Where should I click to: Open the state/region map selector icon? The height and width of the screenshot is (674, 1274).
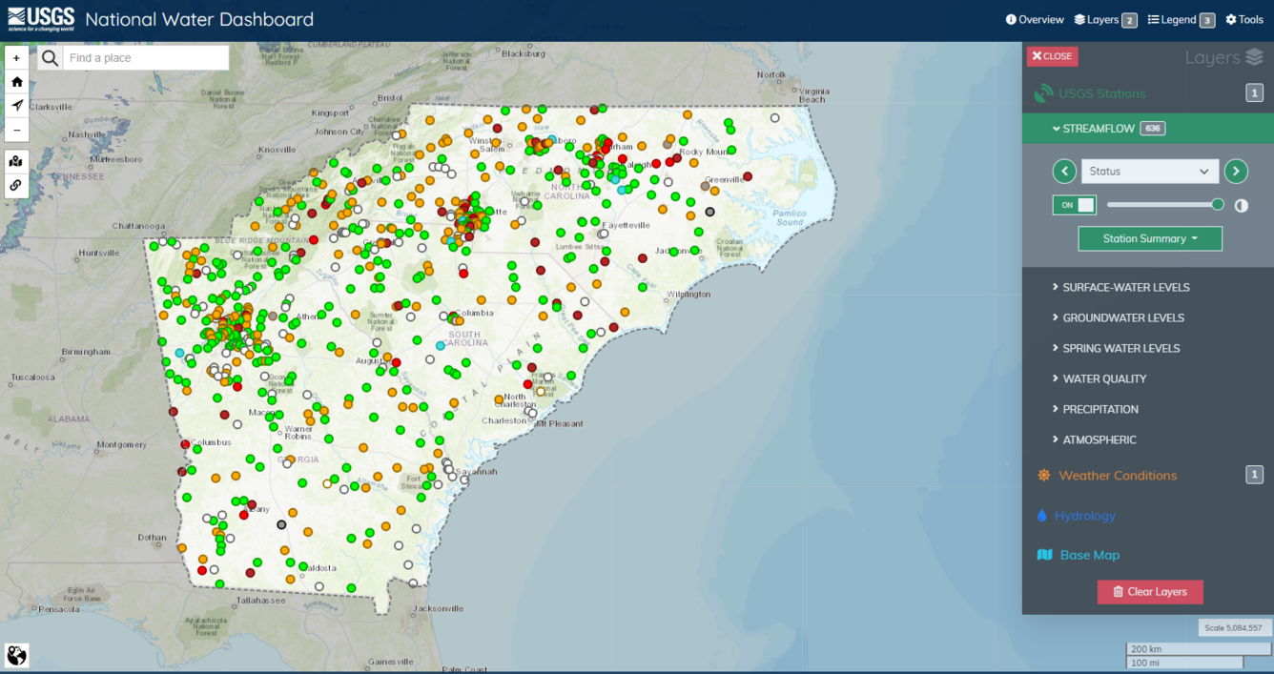pos(16,161)
